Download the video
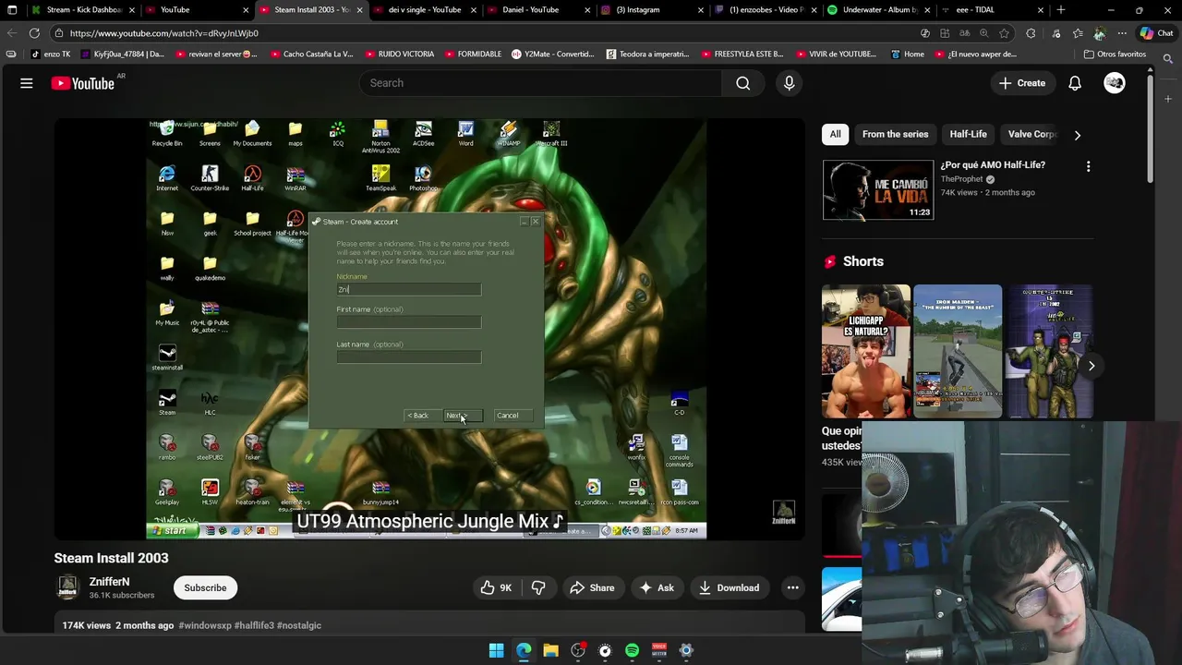 coord(729,587)
